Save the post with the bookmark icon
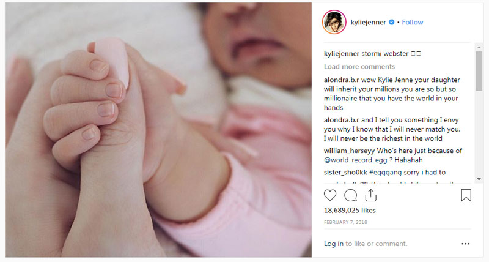The image size is (489, 262). click(466, 195)
